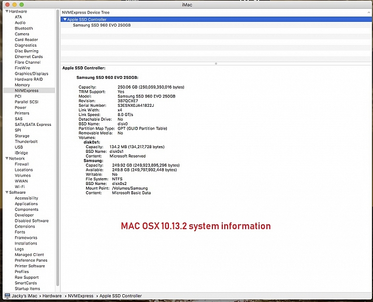
Task: Open Firewall under Network
Action: [22, 164]
